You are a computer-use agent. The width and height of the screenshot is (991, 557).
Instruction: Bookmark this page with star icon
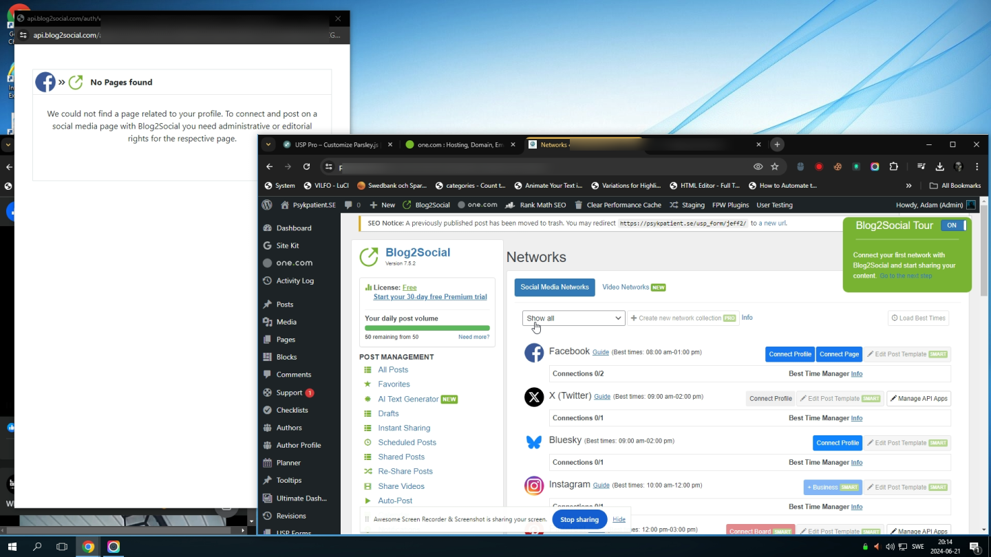click(775, 166)
